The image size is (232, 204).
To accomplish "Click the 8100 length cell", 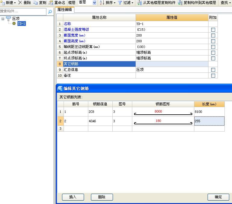I will tap(209, 112).
